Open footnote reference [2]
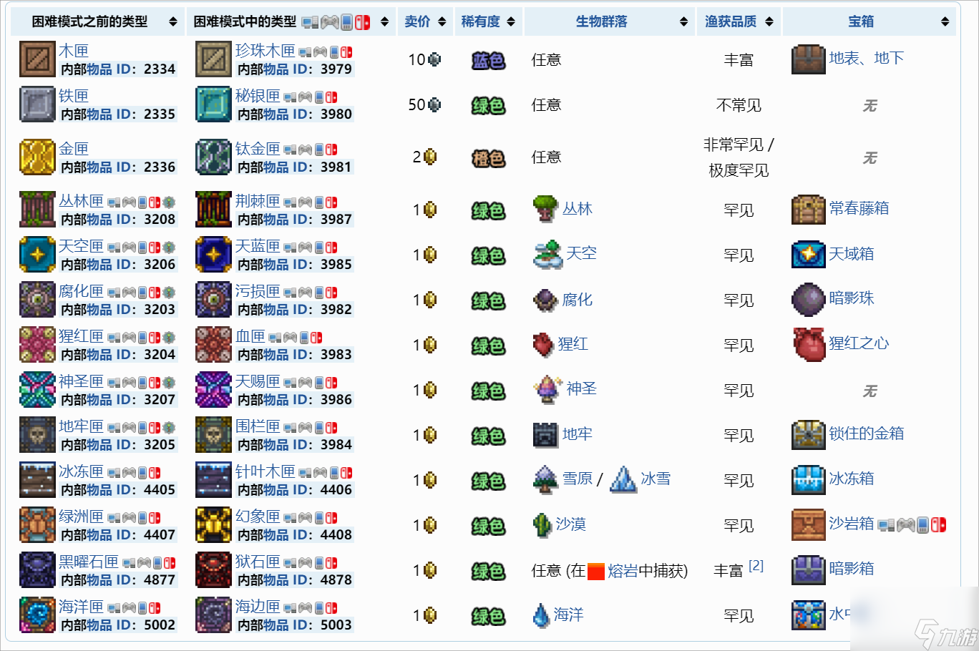This screenshot has width=979, height=651. 756,566
